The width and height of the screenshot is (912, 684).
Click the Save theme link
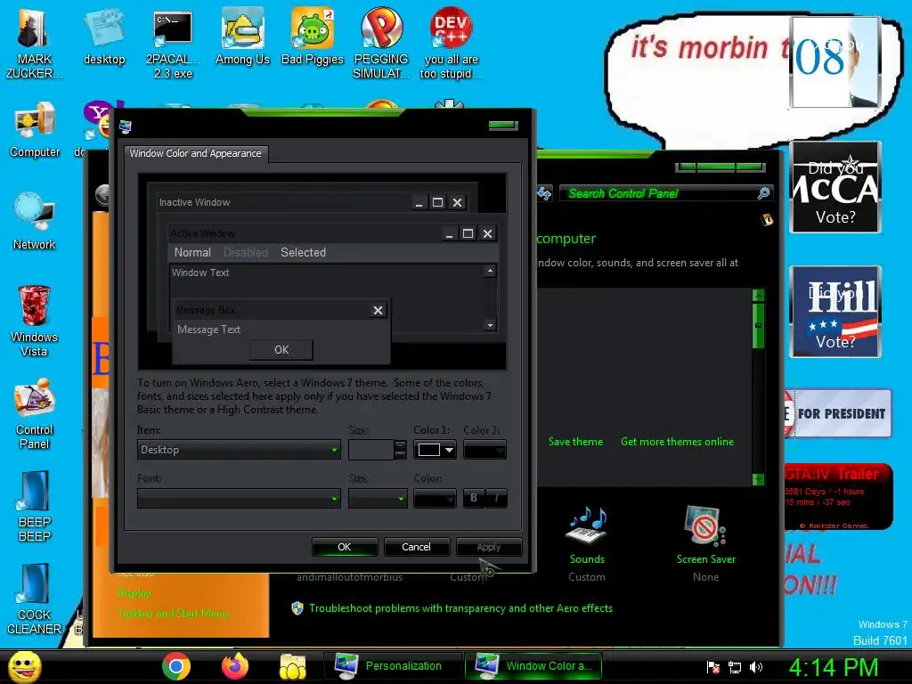coord(576,442)
